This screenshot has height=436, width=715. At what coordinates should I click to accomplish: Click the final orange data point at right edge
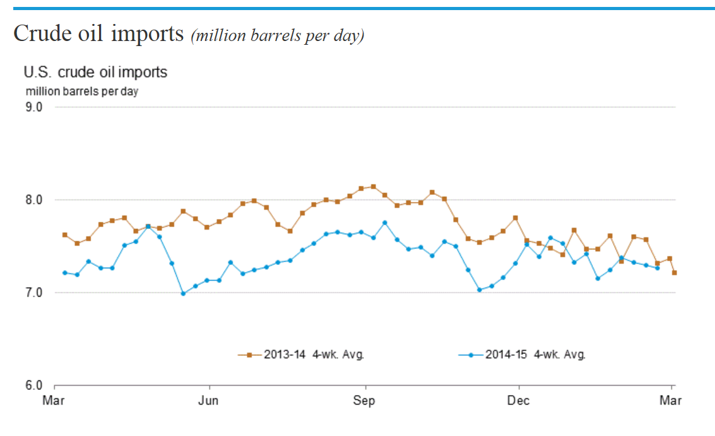(x=674, y=273)
